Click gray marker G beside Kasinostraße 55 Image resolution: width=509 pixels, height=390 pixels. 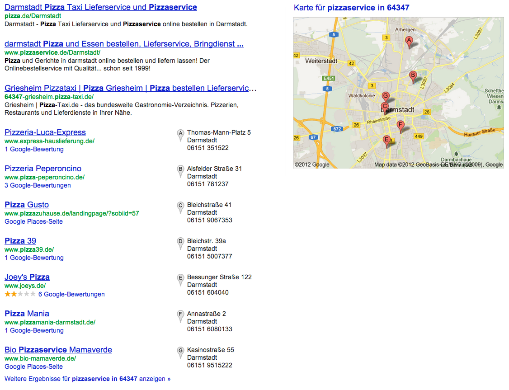[180, 352]
